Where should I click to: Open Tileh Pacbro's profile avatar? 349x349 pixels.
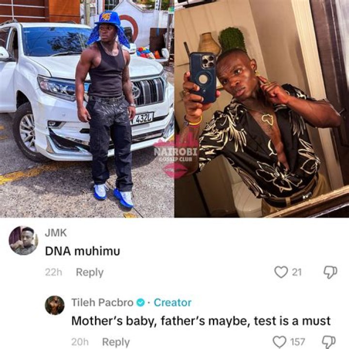click(54, 305)
